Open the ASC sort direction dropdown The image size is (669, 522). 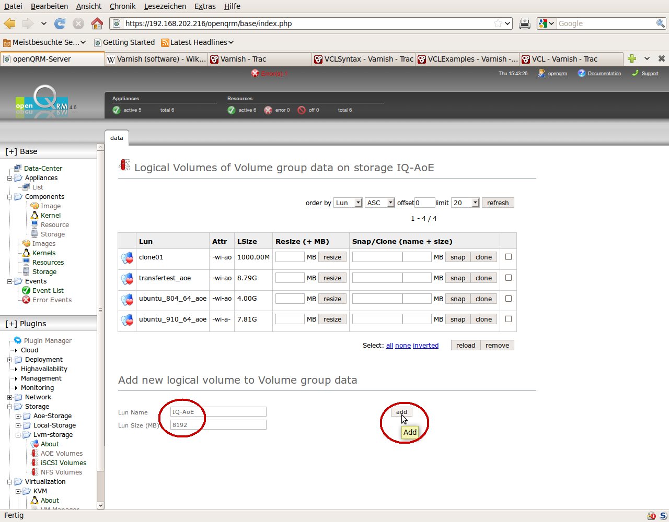380,203
